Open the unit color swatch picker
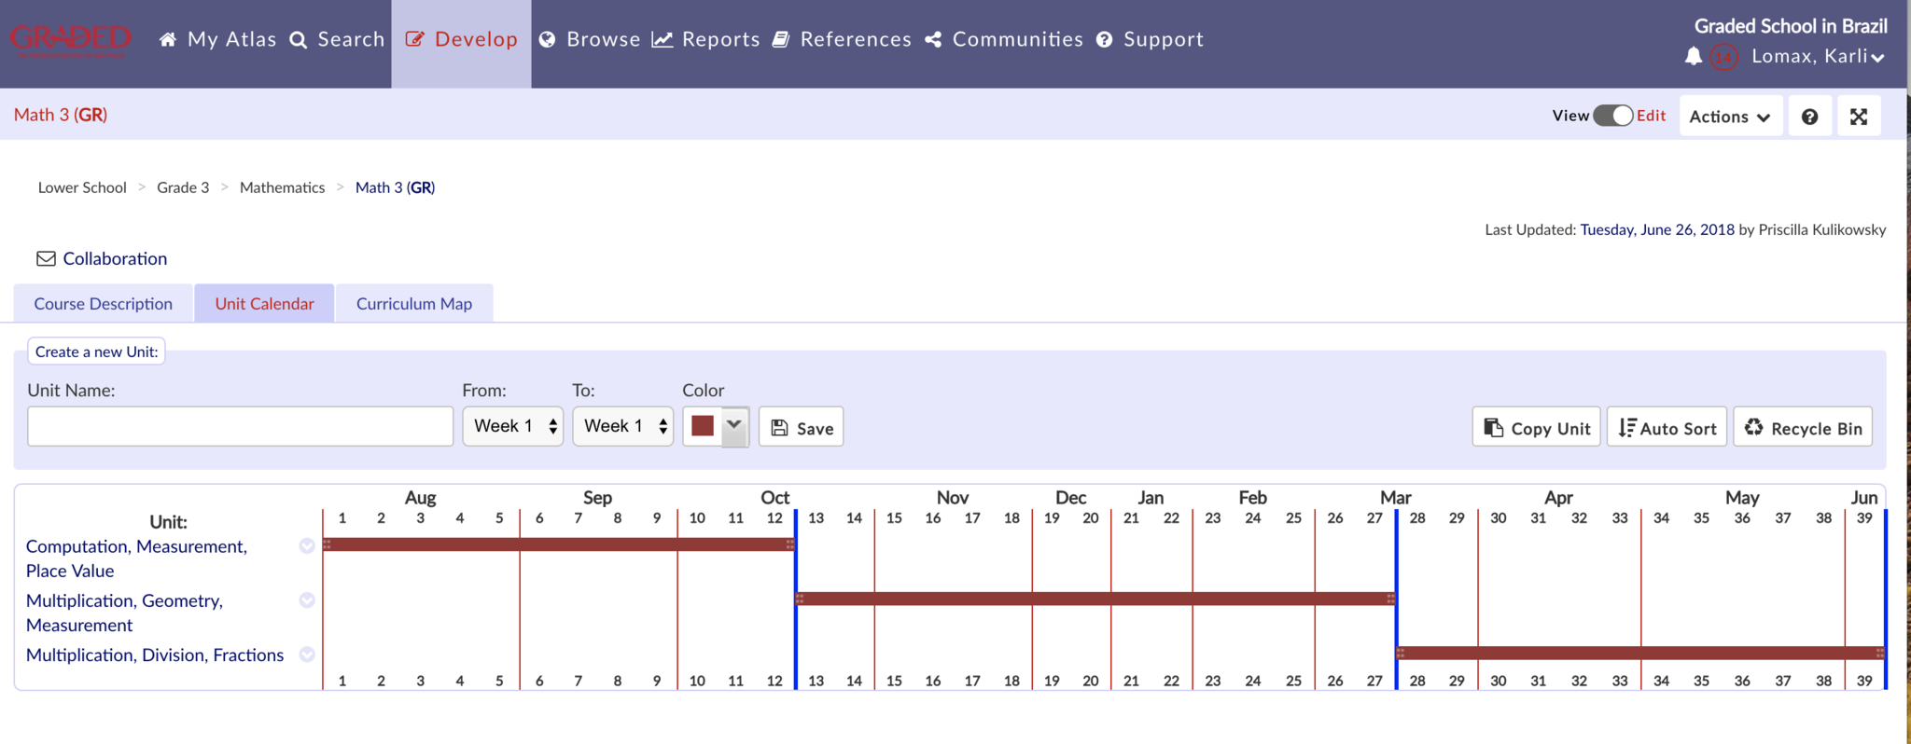The image size is (1911, 744). 716,426
